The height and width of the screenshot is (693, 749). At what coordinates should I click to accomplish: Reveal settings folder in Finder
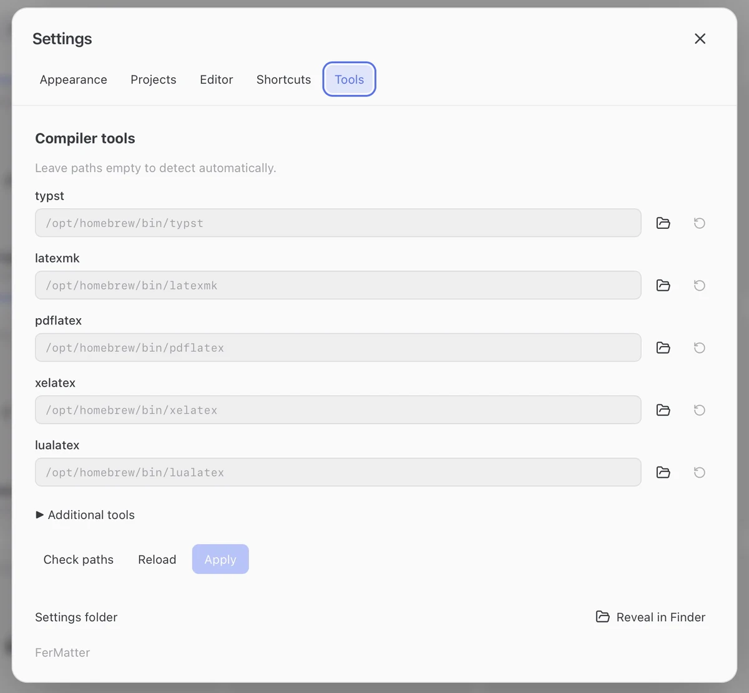650,617
